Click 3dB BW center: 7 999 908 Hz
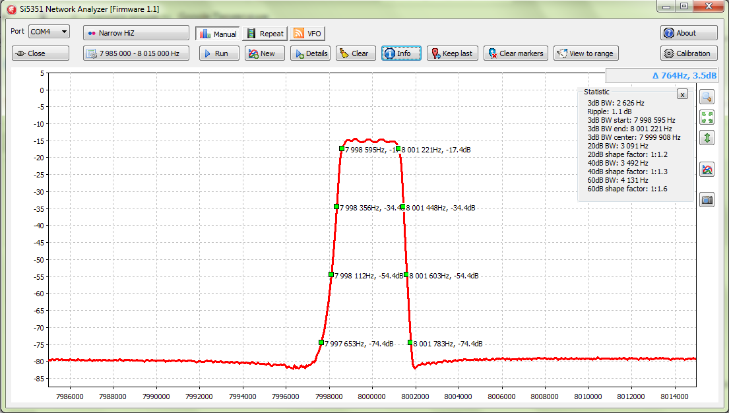Viewport: 729px width, 413px height. (x=634, y=137)
